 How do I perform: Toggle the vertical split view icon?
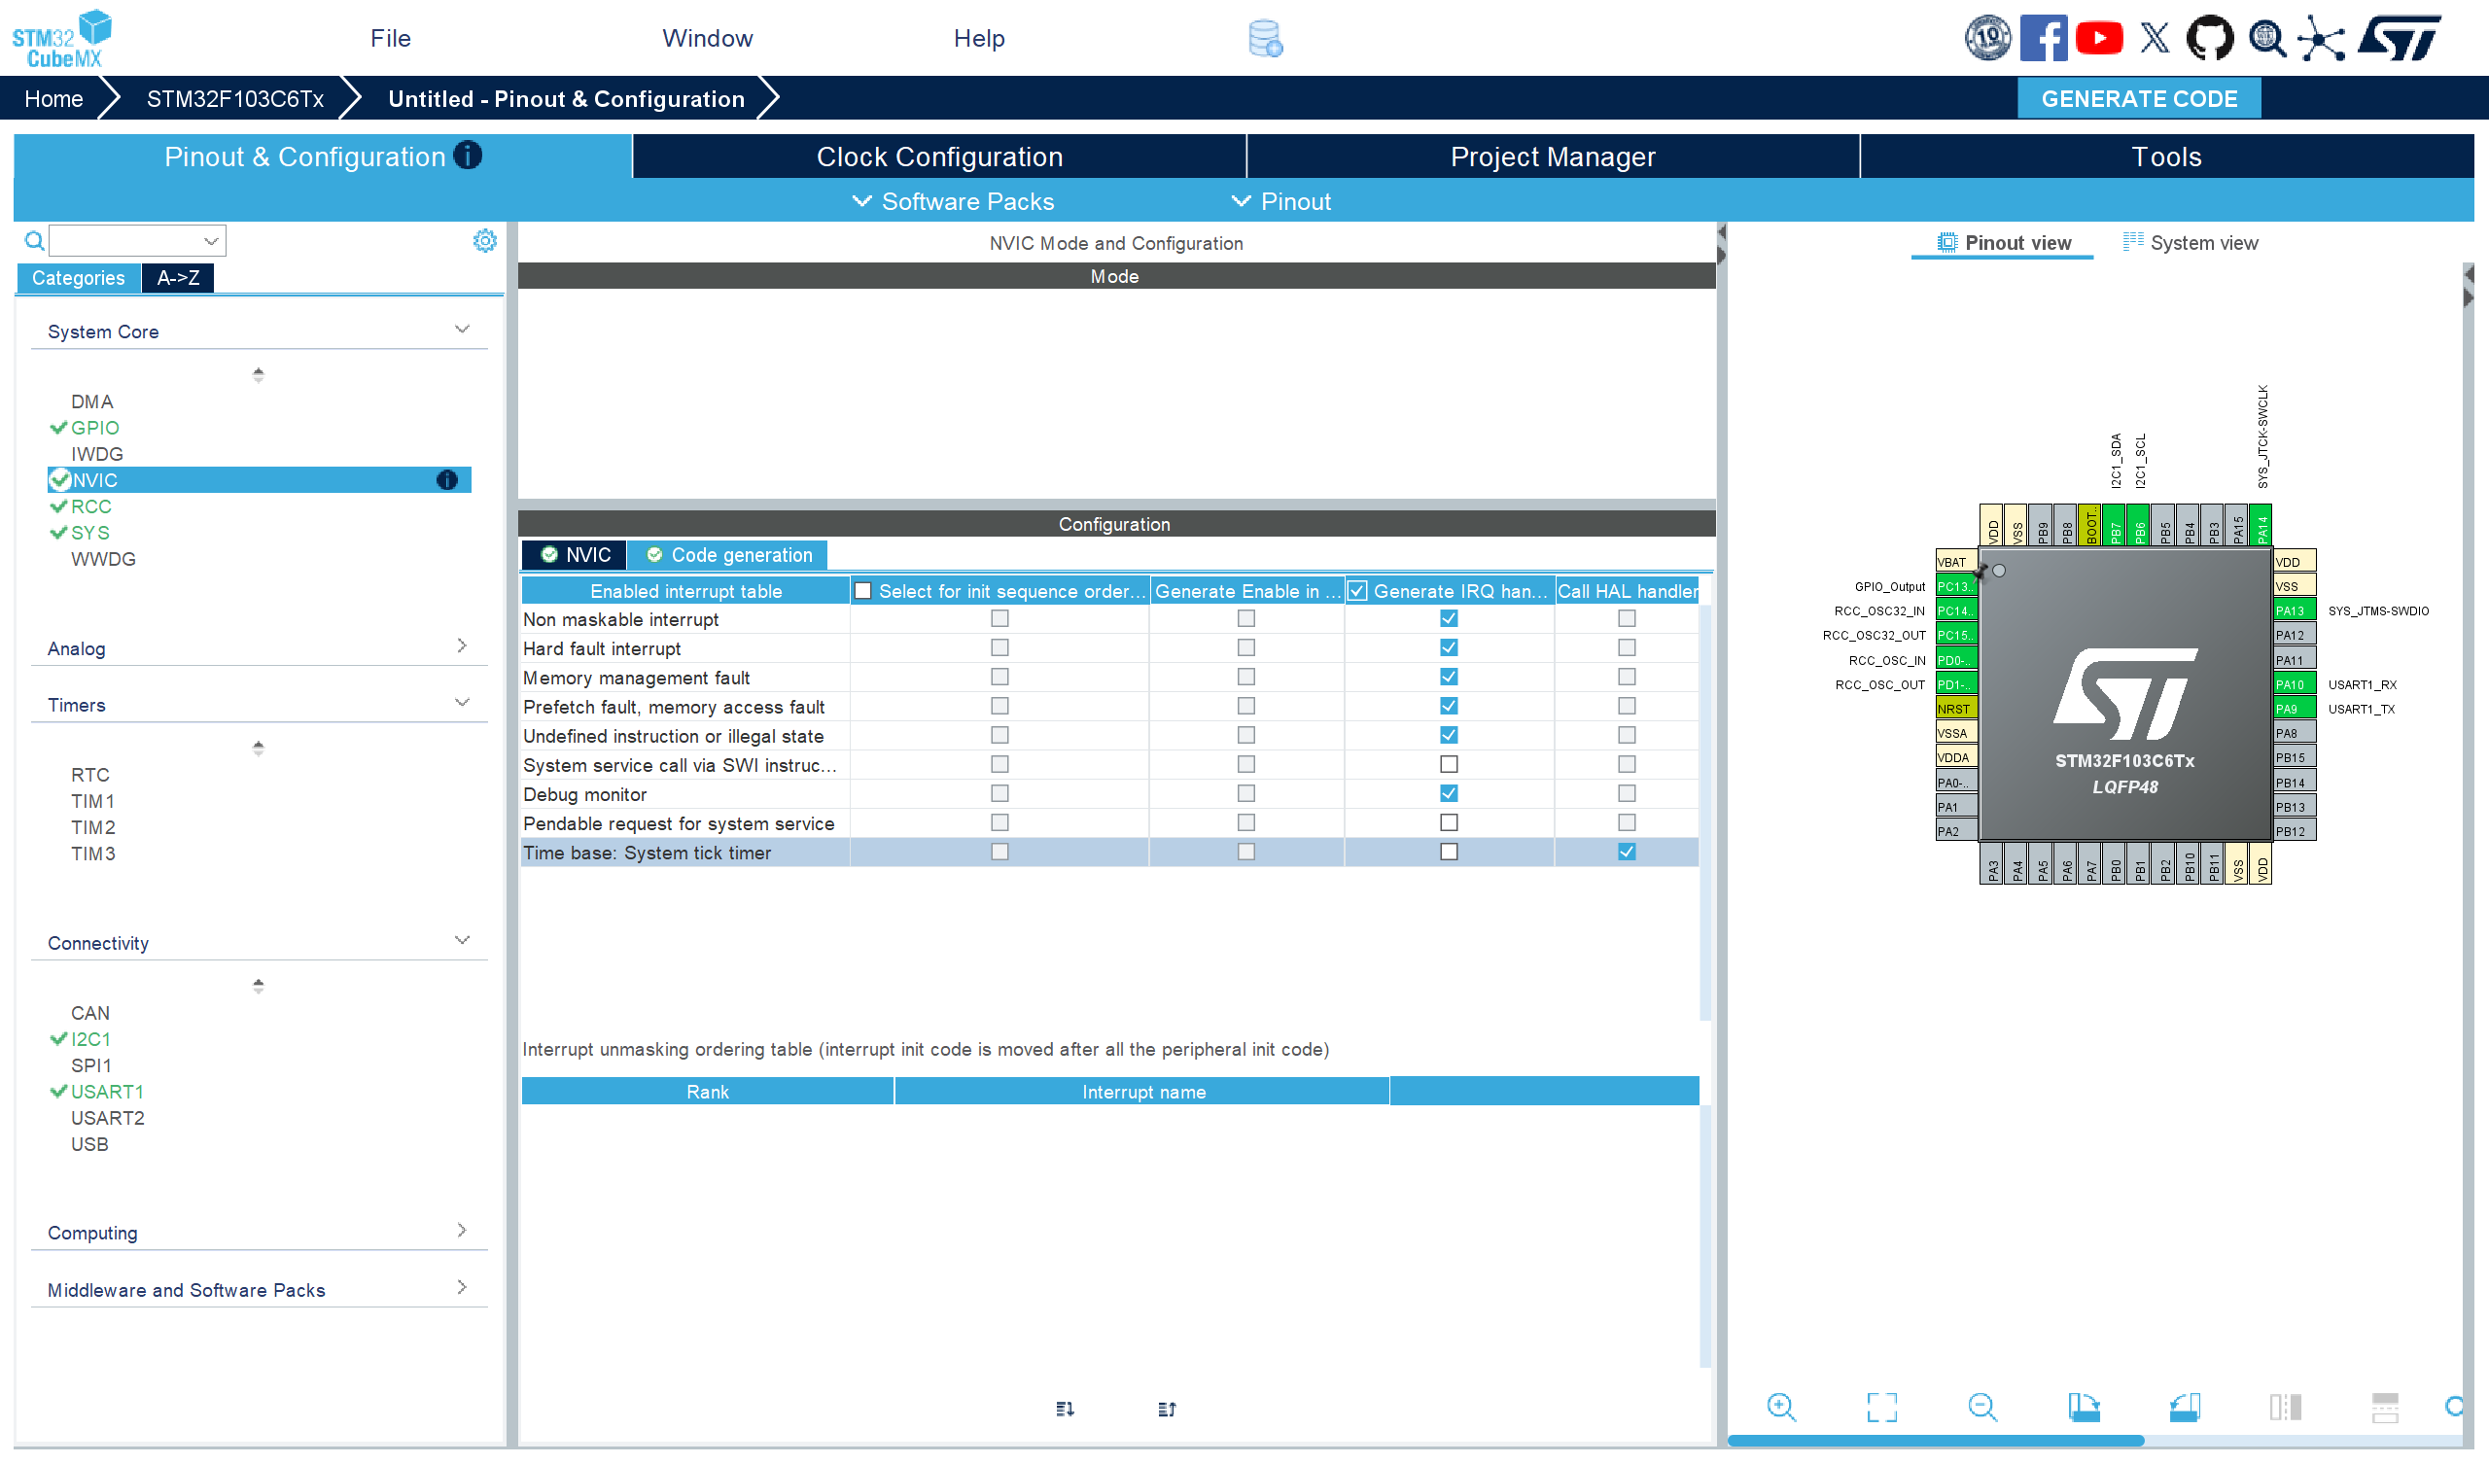click(x=2286, y=1407)
